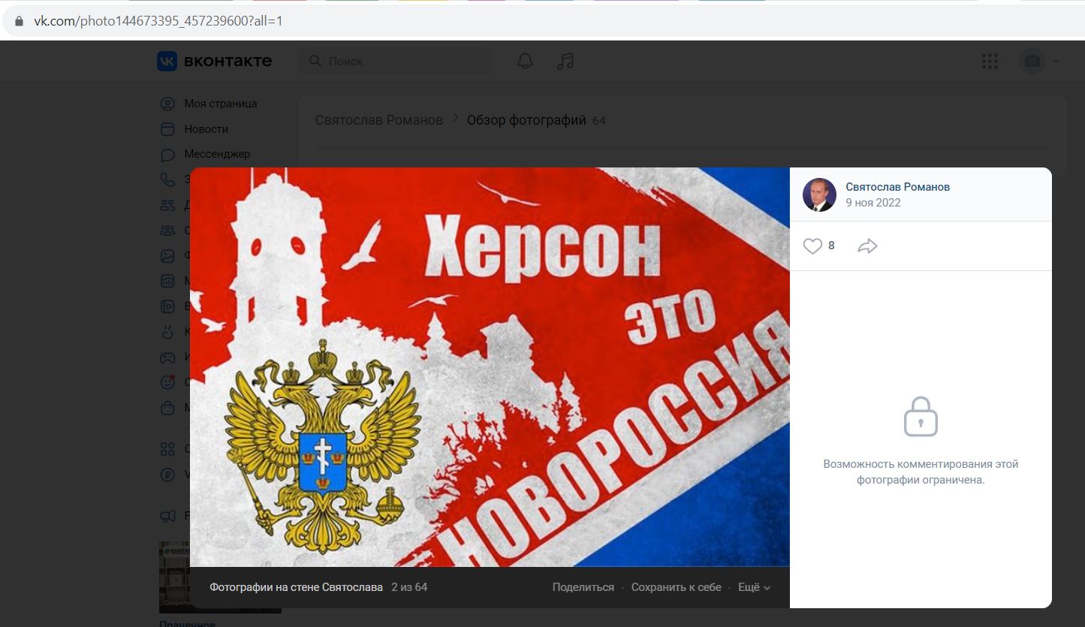The image size is (1085, 627).
Task: Open Новости in sidebar
Action: [x=206, y=129]
